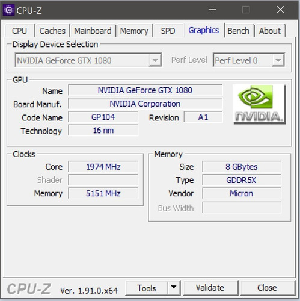This screenshot has width=300, height=301.
Task: Switch to the CPU tab
Action: (x=19, y=31)
